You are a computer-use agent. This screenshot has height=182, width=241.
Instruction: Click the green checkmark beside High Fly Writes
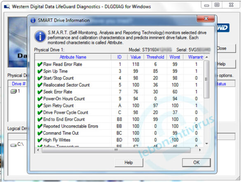40,140
